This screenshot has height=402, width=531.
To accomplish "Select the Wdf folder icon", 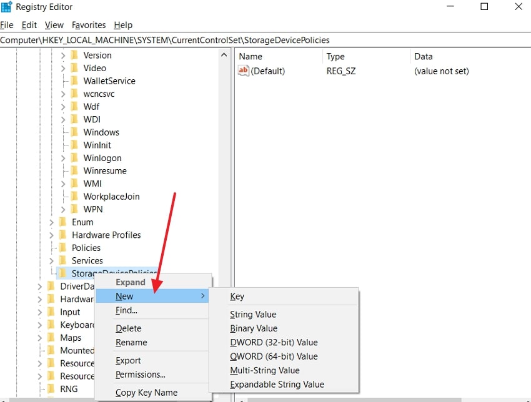I will coord(74,106).
